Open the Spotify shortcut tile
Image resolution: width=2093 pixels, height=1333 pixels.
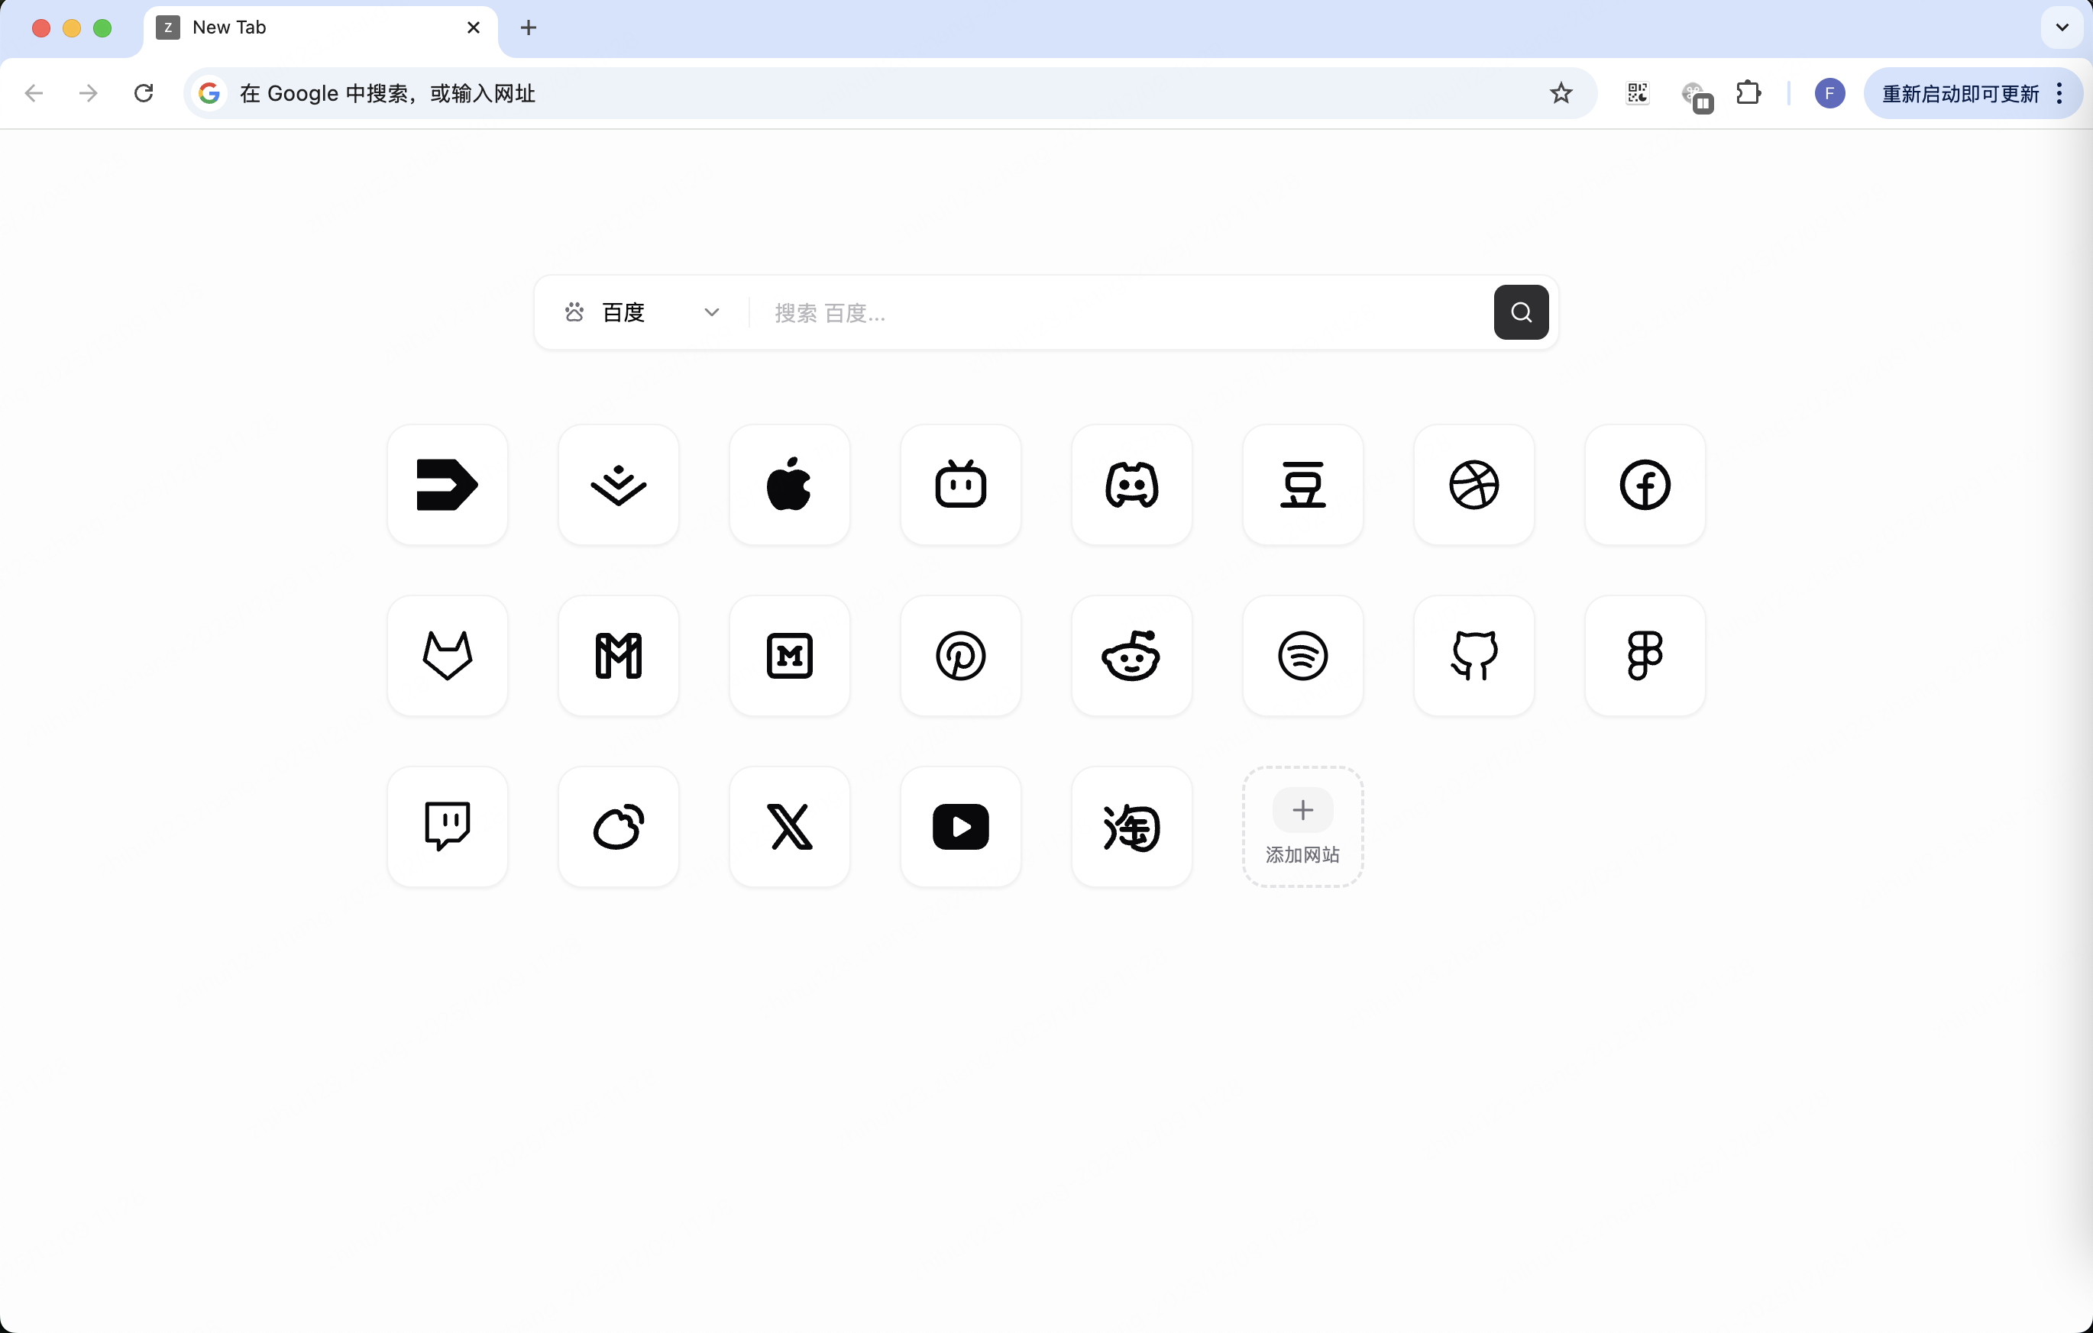[x=1302, y=655]
